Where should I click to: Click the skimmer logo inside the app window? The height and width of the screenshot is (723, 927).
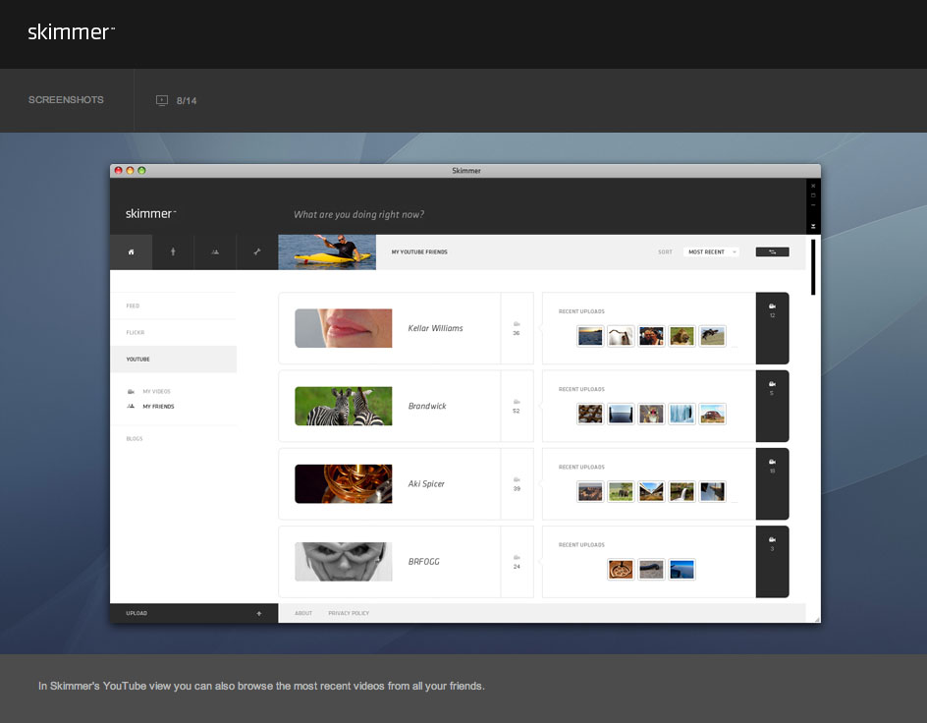tap(150, 213)
